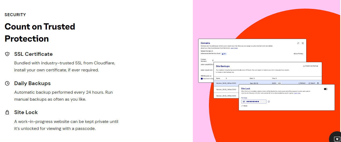Click info icon next to Custom Domains
Viewport: 341px width, 142px height.
[x=213, y=60]
